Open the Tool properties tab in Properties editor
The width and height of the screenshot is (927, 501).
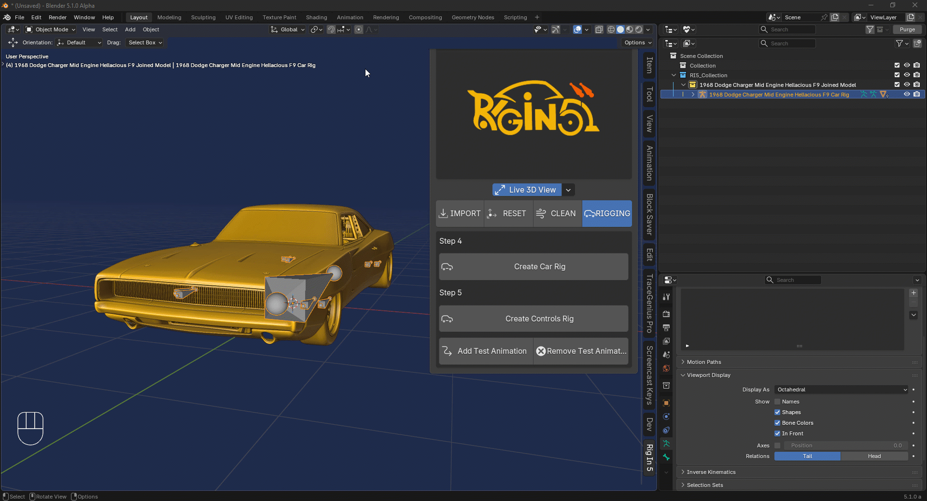point(666,297)
